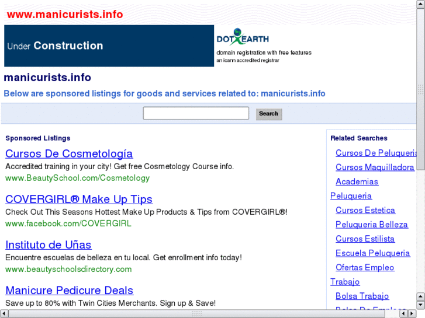
Task: Open the Cursos De Peluqueria related search
Action: click(x=376, y=153)
